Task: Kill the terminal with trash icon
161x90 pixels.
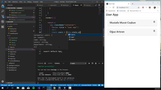Action: 96,63
